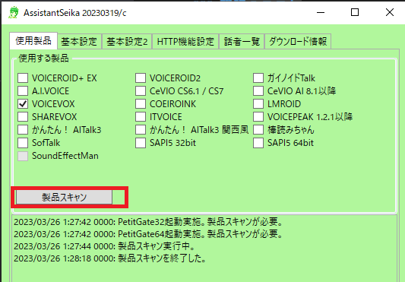Enable the COEIROINK checkbox
The width and height of the screenshot is (405, 282).
(x=141, y=103)
